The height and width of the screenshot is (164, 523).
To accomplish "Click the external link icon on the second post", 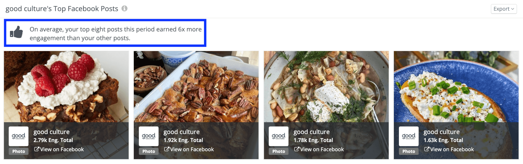I will 167,149.
